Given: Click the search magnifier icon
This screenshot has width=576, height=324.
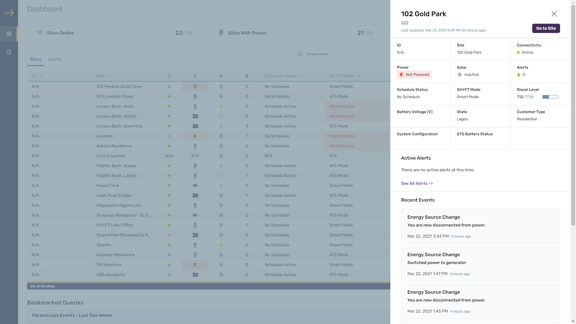Looking at the screenshot, I should click(x=300, y=54).
